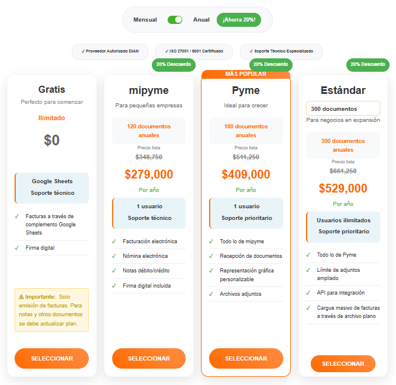Click SELECCIONAR under the Pyme plan
The image size is (396, 385).
[246, 358]
